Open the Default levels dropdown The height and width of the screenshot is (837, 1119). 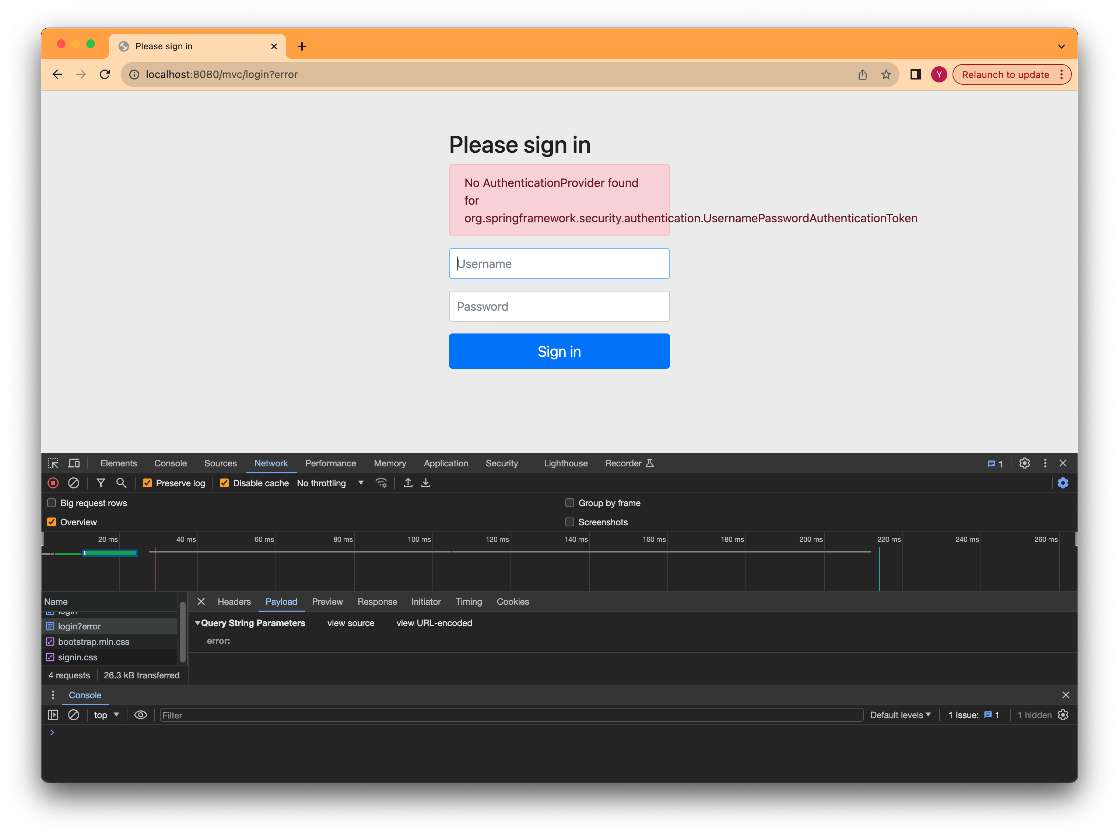pyautogui.click(x=900, y=715)
